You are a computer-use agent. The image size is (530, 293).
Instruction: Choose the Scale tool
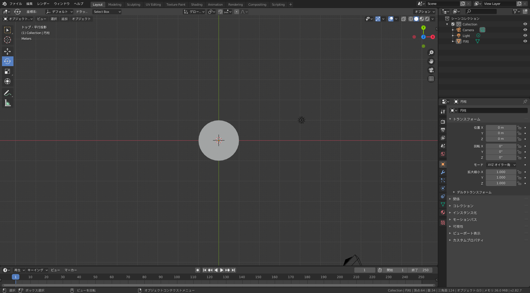click(7, 72)
